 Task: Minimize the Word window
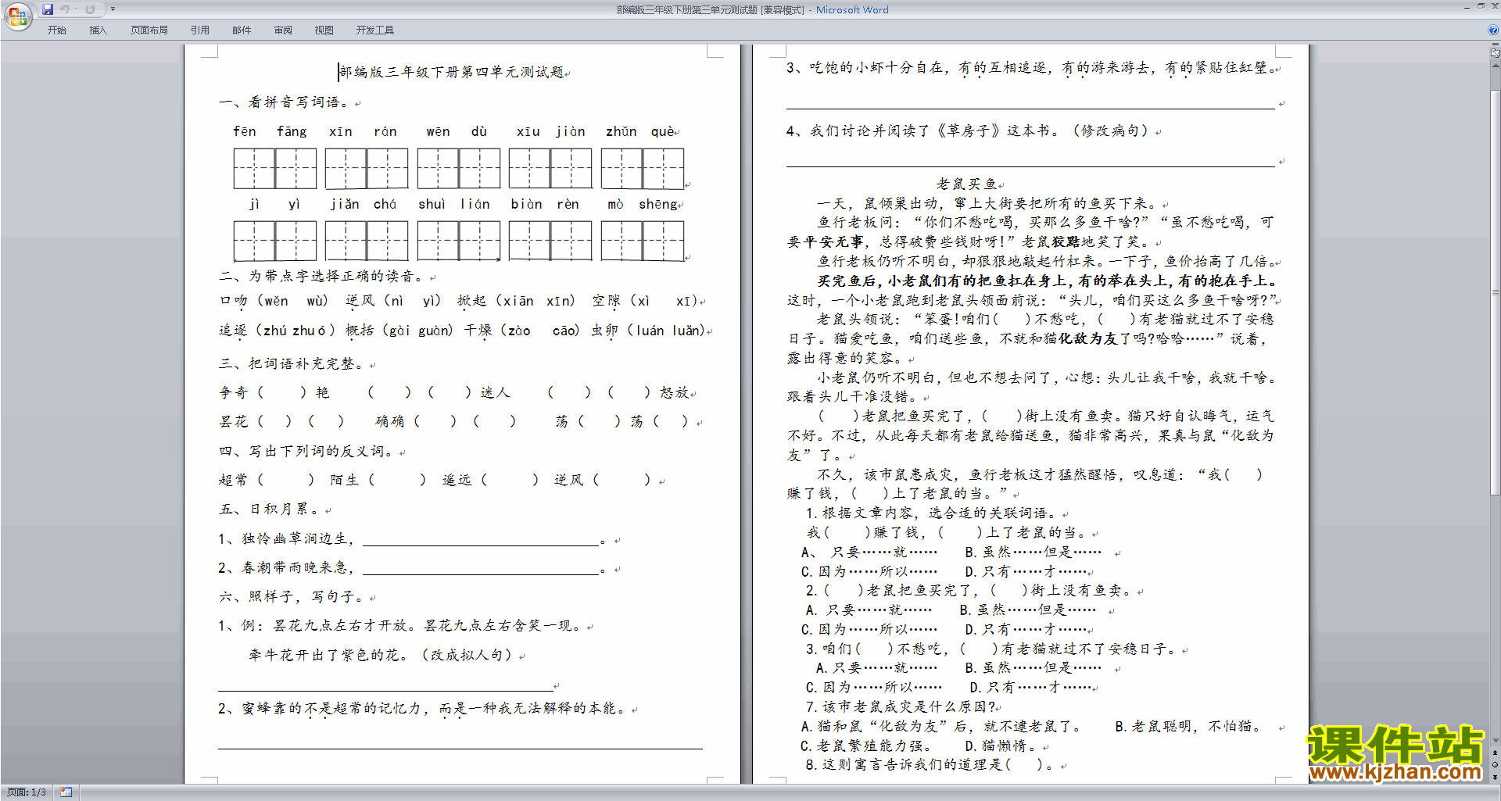(x=1467, y=7)
